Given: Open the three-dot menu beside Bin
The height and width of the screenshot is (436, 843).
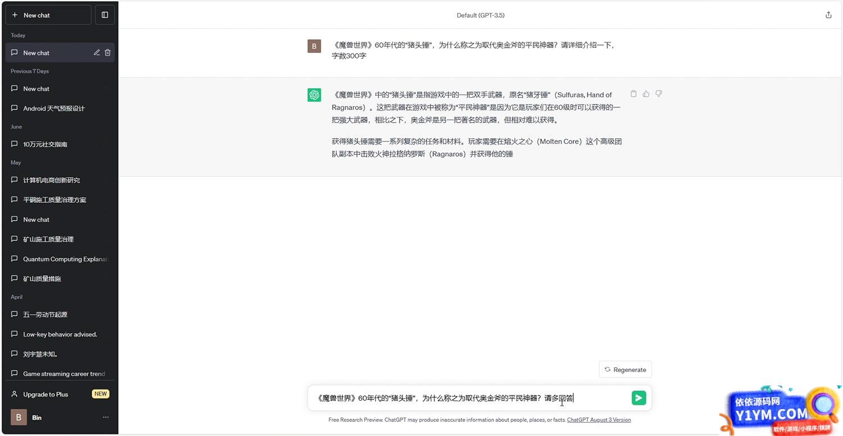Looking at the screenshot, I should [106, 417].
